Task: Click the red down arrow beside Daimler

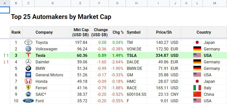Action: (x=4, y=62)
